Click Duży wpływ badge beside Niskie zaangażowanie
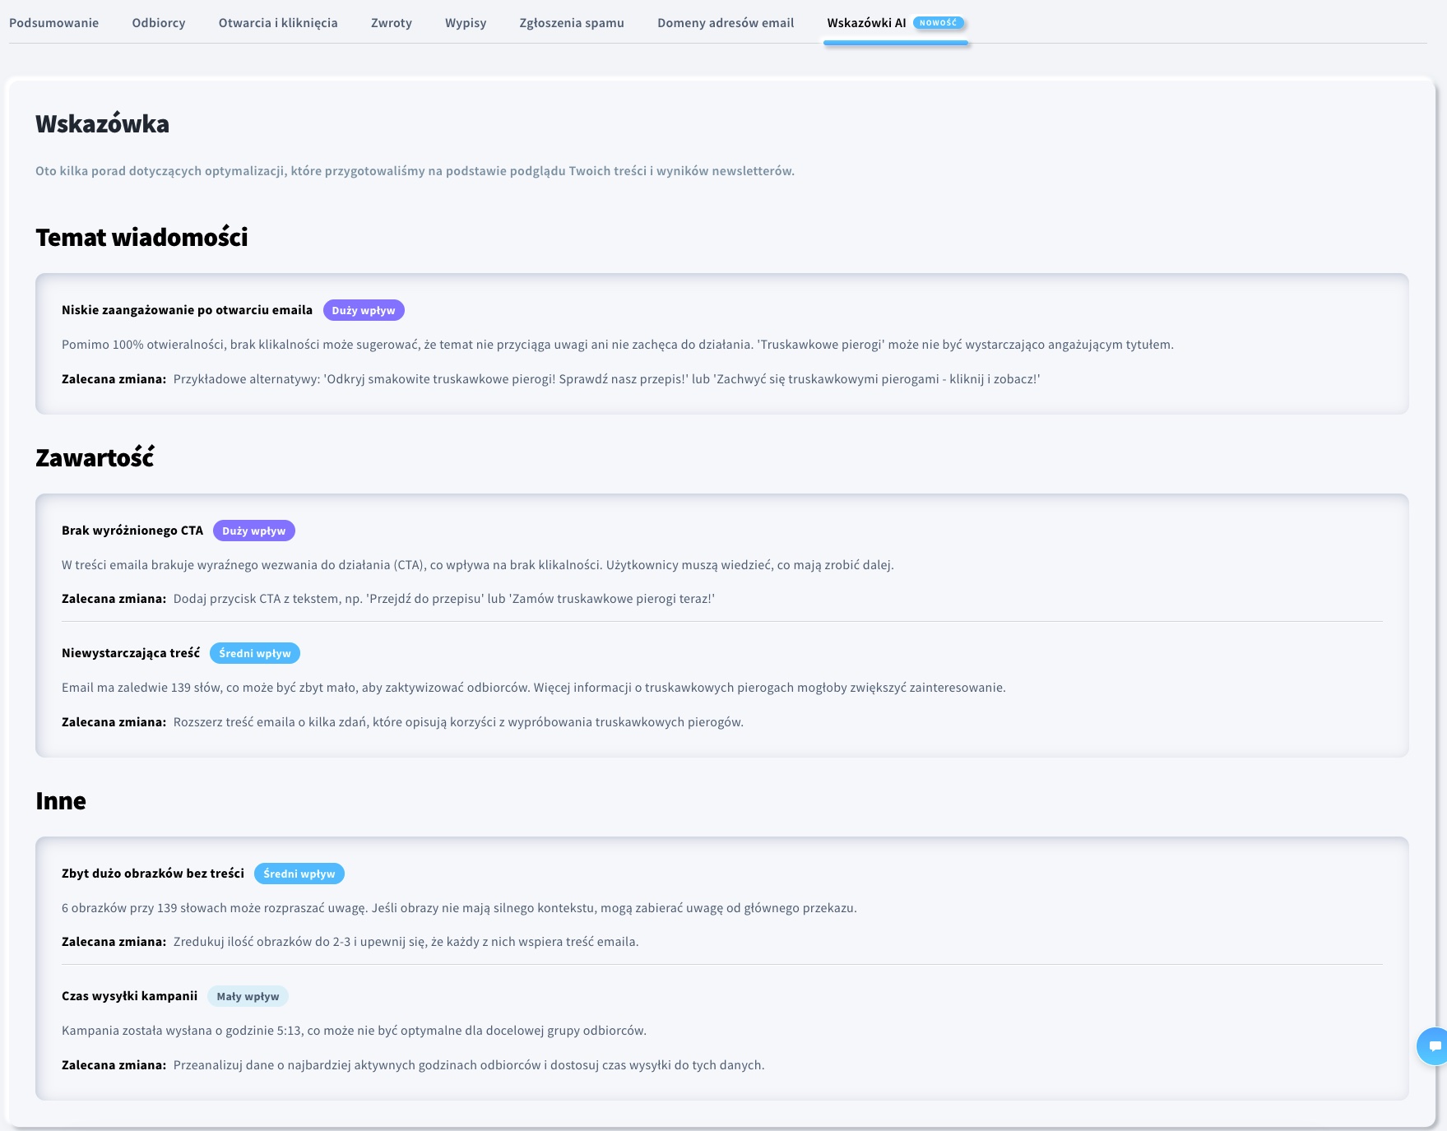The image size is (1447, 1131). pos(364,310)
